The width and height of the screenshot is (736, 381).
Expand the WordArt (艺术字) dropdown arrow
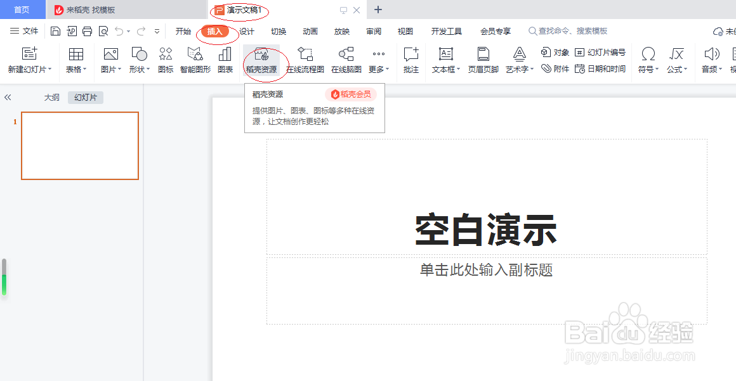[x=532, y=70]
